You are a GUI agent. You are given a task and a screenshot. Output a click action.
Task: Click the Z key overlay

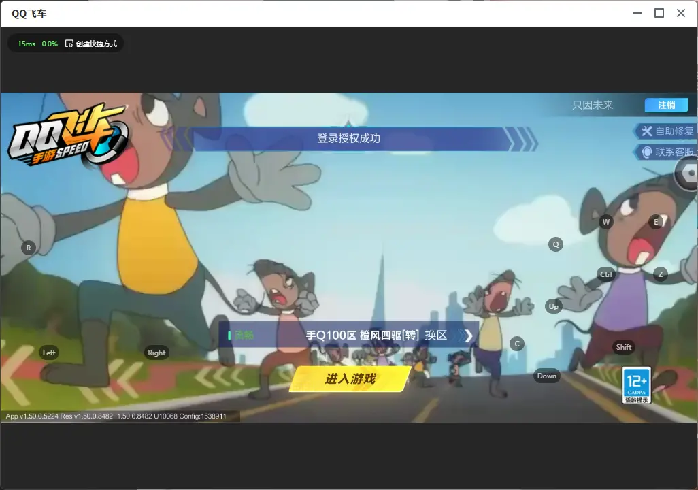pyautogui.click(x=660, y=274)
